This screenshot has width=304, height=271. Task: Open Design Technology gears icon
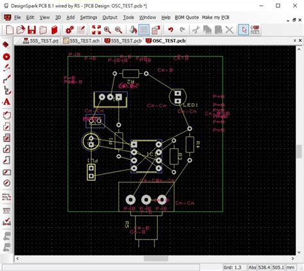click(x=69, y=30)
